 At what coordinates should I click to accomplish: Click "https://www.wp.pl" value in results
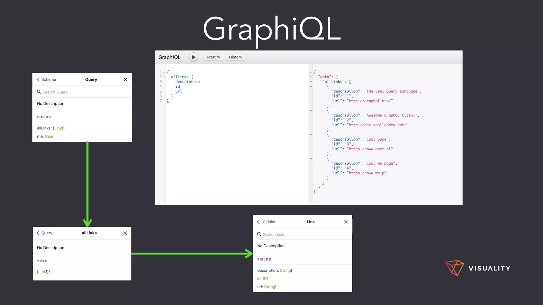(x=367, y=173)
